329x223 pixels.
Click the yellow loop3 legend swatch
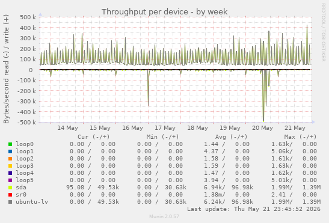pos(10,166)
